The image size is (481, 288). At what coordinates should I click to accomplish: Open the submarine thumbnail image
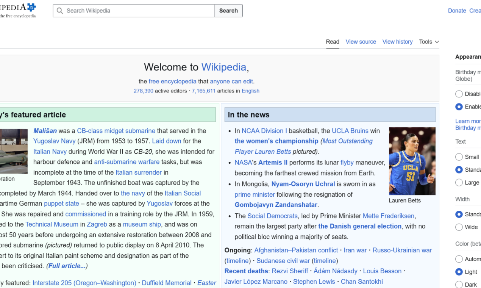(14, 151)
